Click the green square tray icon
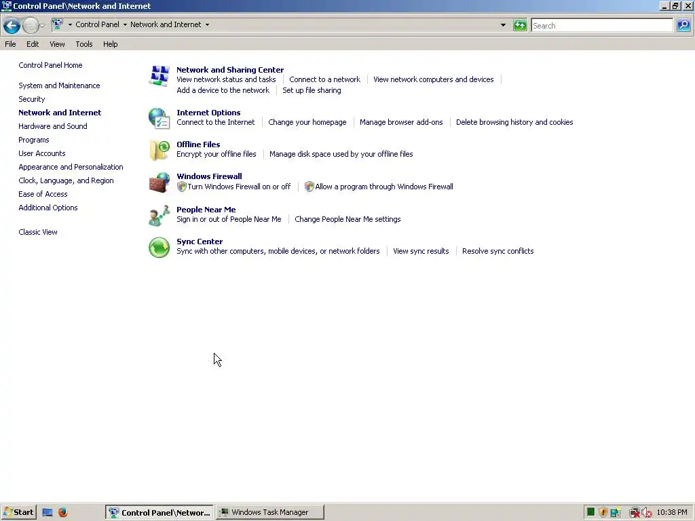 [x=591, y=512]
